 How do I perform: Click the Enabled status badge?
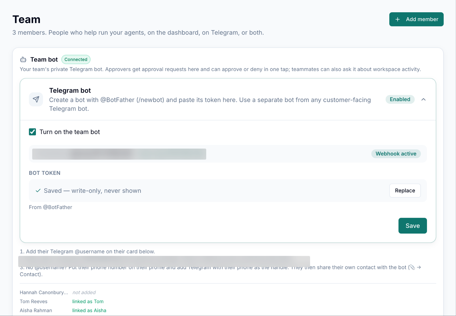400,99
